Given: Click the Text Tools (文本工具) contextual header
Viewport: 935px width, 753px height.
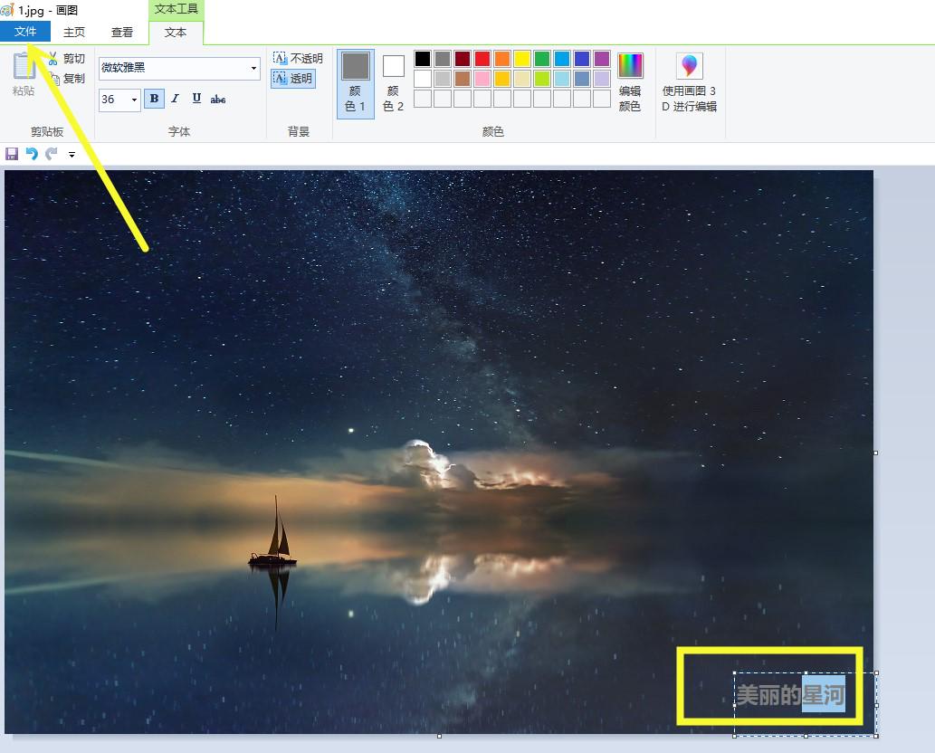Looking at the screenshot, I should coord(176,9).
